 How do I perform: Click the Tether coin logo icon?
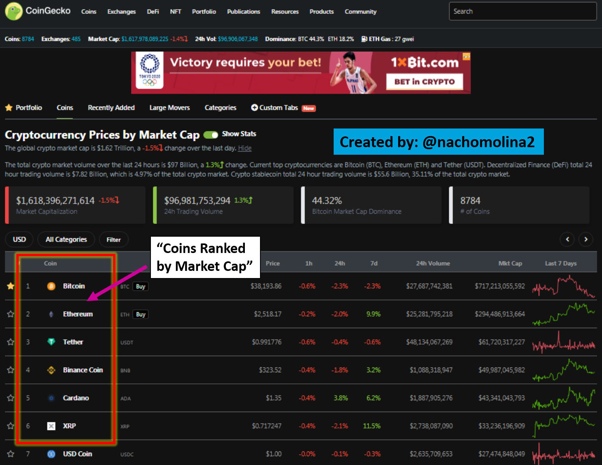pyautogui.click(x=51, y=342)
